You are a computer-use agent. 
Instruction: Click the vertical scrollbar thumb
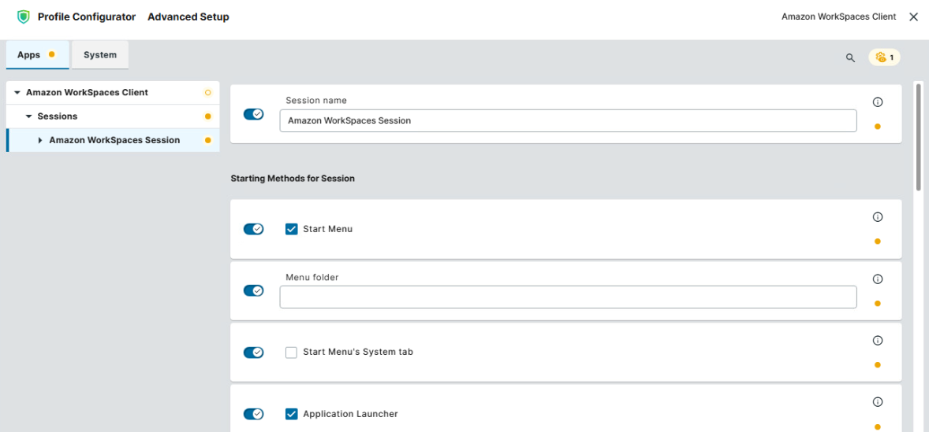(x=918, y=137)
